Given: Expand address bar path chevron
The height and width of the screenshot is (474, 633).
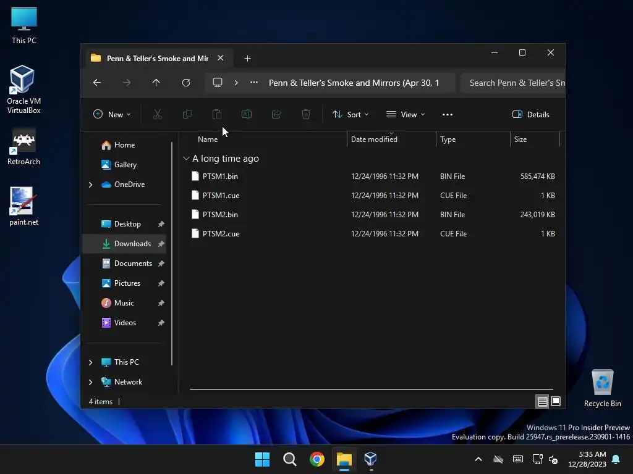Looking at the screenshot, I should click(236, 83).
